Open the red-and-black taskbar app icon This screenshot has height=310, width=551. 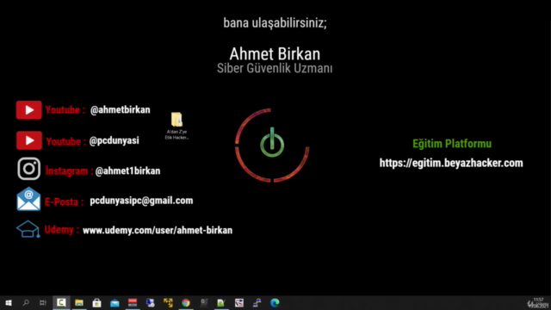point(133,302)
